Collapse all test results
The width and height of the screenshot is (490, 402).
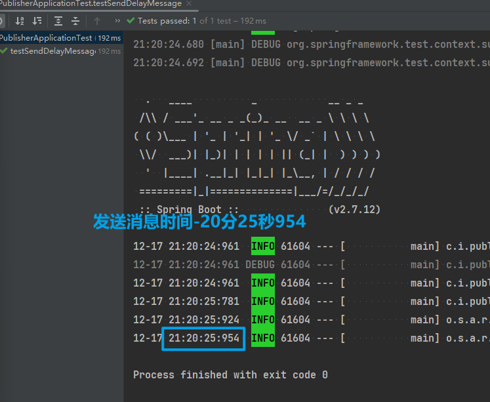pyautogui.click(x=77, y=21)
